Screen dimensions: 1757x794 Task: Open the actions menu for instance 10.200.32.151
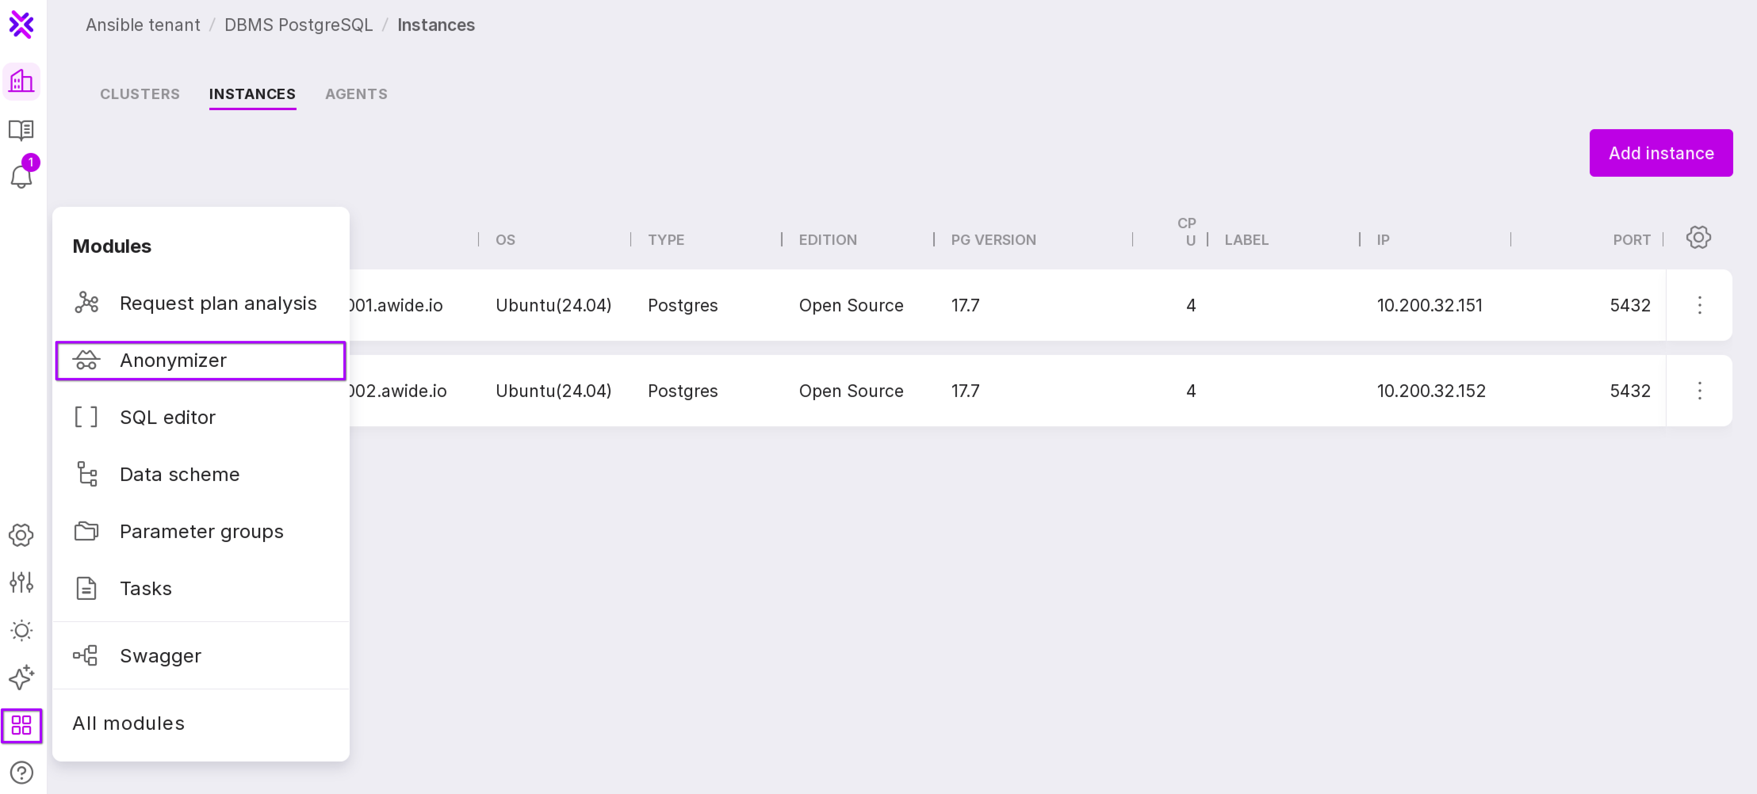point(1699,305)
